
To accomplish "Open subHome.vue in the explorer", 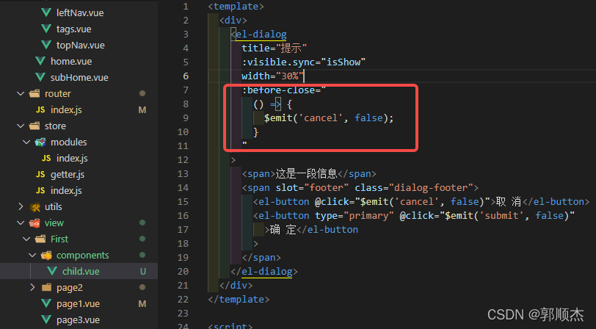I will point(79,77).
